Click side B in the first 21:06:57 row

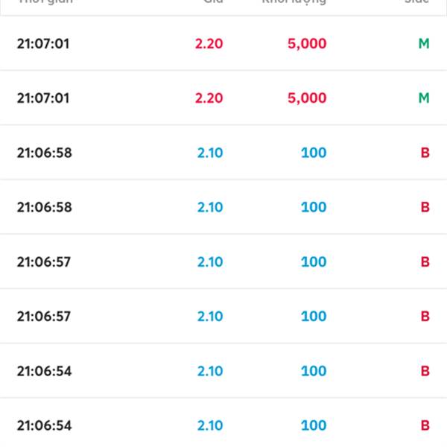pos(425,261)
